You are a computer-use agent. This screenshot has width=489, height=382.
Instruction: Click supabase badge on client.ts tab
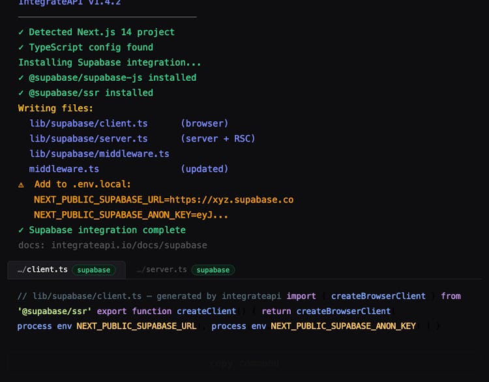[x=93, y=270]
